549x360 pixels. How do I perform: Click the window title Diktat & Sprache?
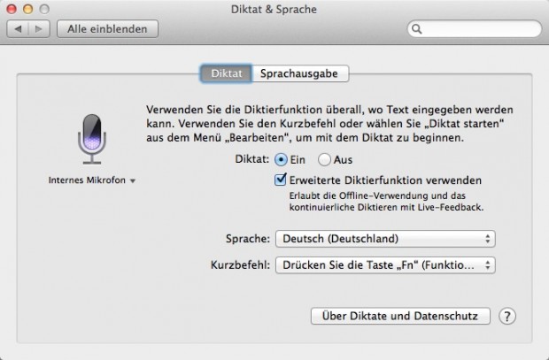pyautogui.click(x=274, y=9)
